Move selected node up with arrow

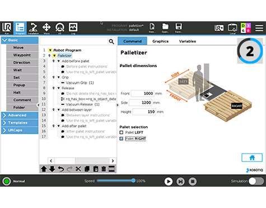click(x=44, y=169)
